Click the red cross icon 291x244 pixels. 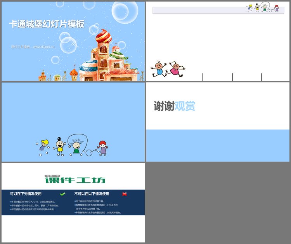tap(125, 194)
